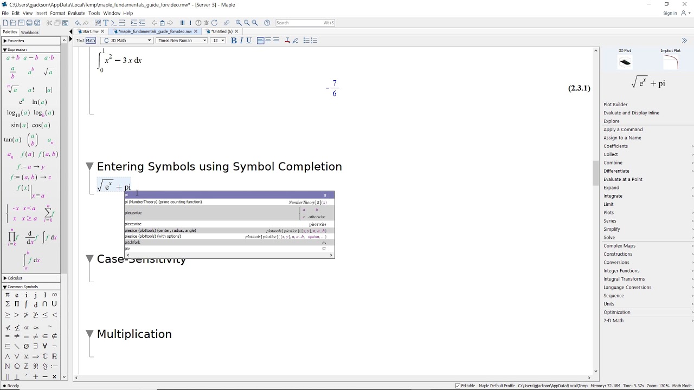694x390 pixels.
Task: Toggle bulleted list formatting
Action: point(306,40)
